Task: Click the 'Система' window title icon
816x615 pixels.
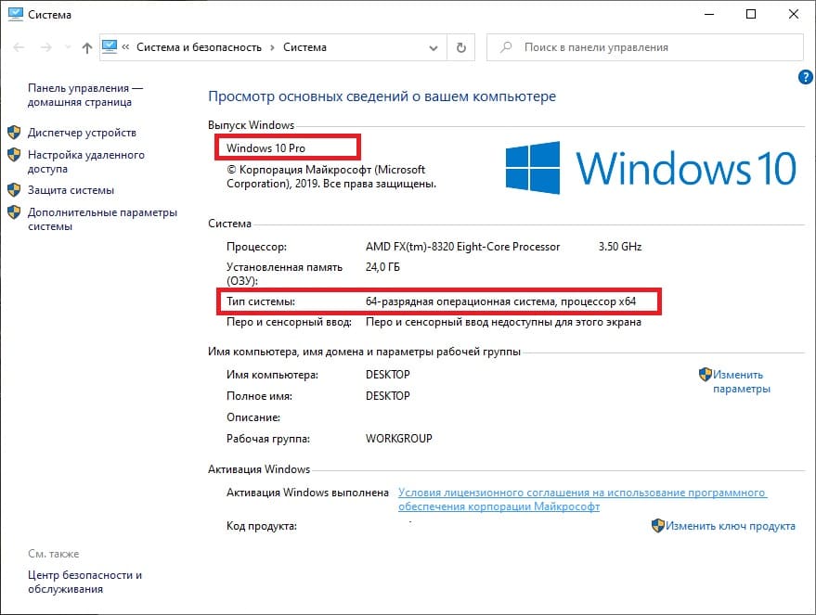Action: point(16,14)
